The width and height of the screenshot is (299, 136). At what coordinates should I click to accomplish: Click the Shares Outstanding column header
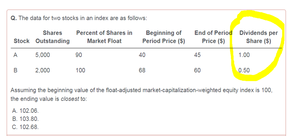point(52,37)
